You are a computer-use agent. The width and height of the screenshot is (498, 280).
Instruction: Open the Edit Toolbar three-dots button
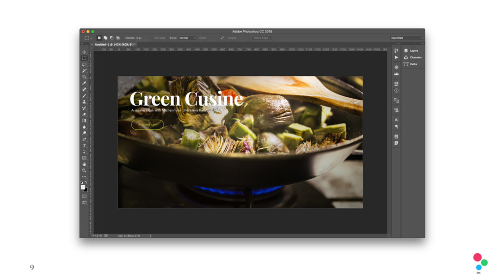coord(84,176)
